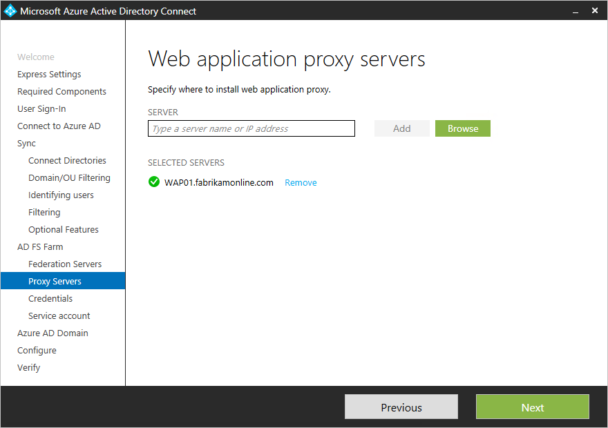The height and width of the screenshot is (428, 608).
Task: Open the Azure AD Domain step
Action: (x=53, y=333)
